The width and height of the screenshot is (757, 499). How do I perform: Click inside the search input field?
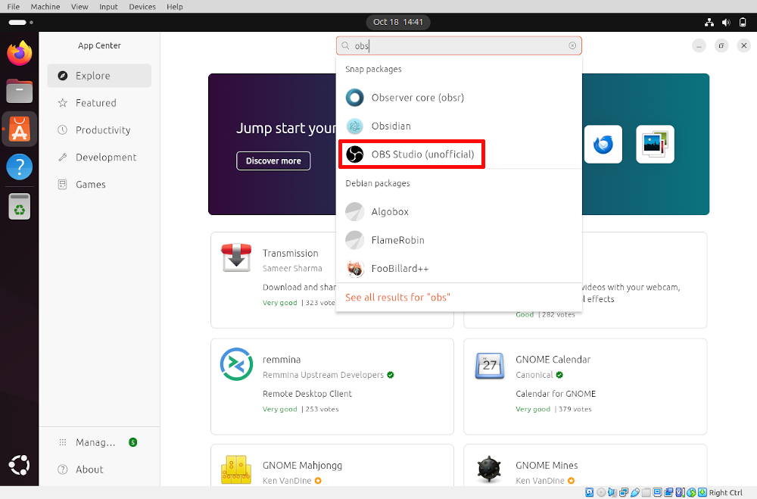(454, 45)
